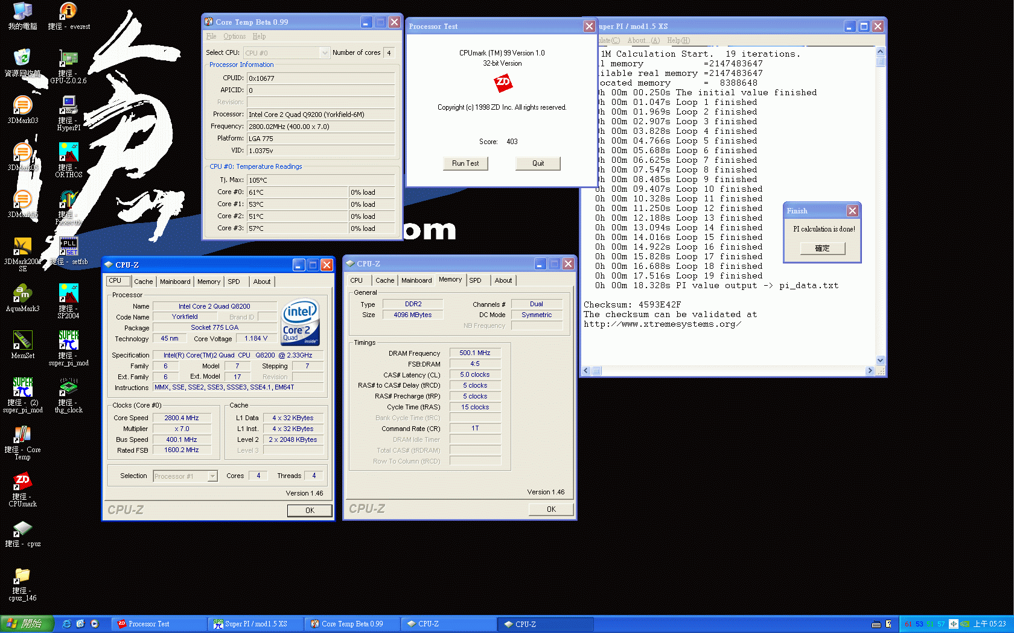Launch the SP2004 shortcut icon

coord(69,301)
